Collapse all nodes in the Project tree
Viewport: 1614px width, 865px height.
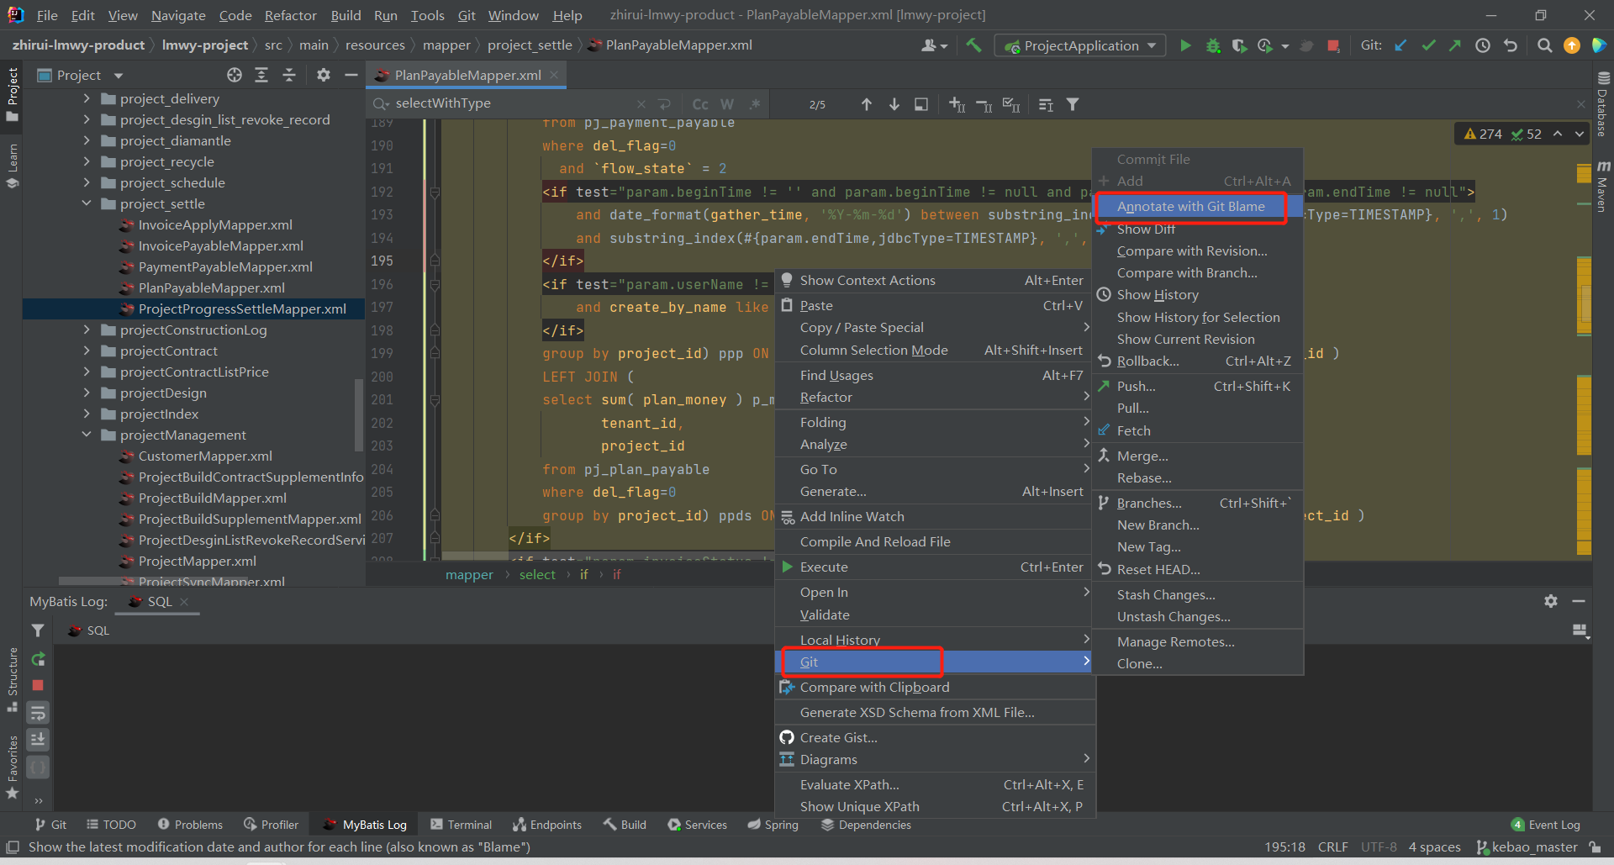tap(289, 75)
